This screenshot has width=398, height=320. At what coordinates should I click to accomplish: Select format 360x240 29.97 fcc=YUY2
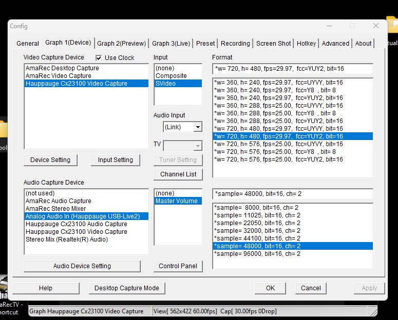293,97
